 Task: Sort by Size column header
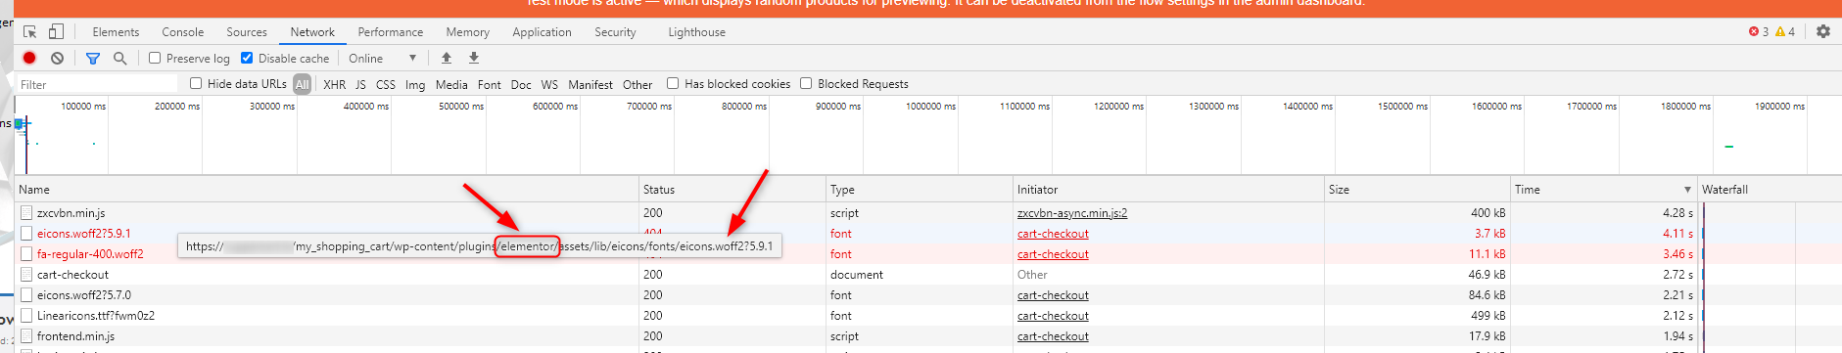click(1417, 190)
